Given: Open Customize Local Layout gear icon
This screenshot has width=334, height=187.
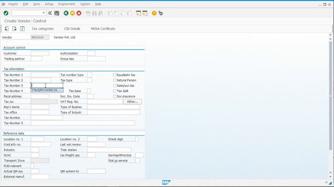Looking at the screenshot, I should tap(161, 13).
